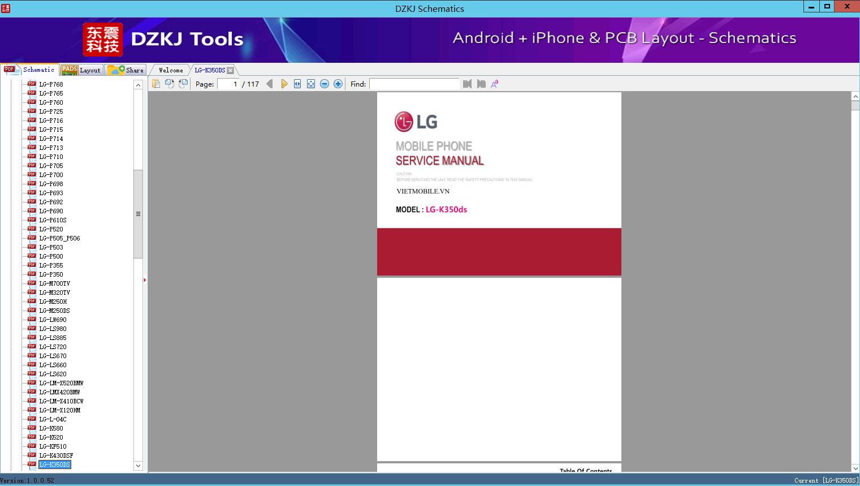Click the tree panel scrollbar thumb
The image size is (860, 486).
[138, 214]
